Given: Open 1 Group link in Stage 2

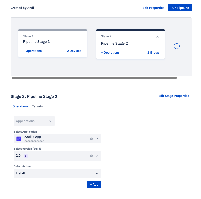Looking at the screenshot, I should 153,53.
